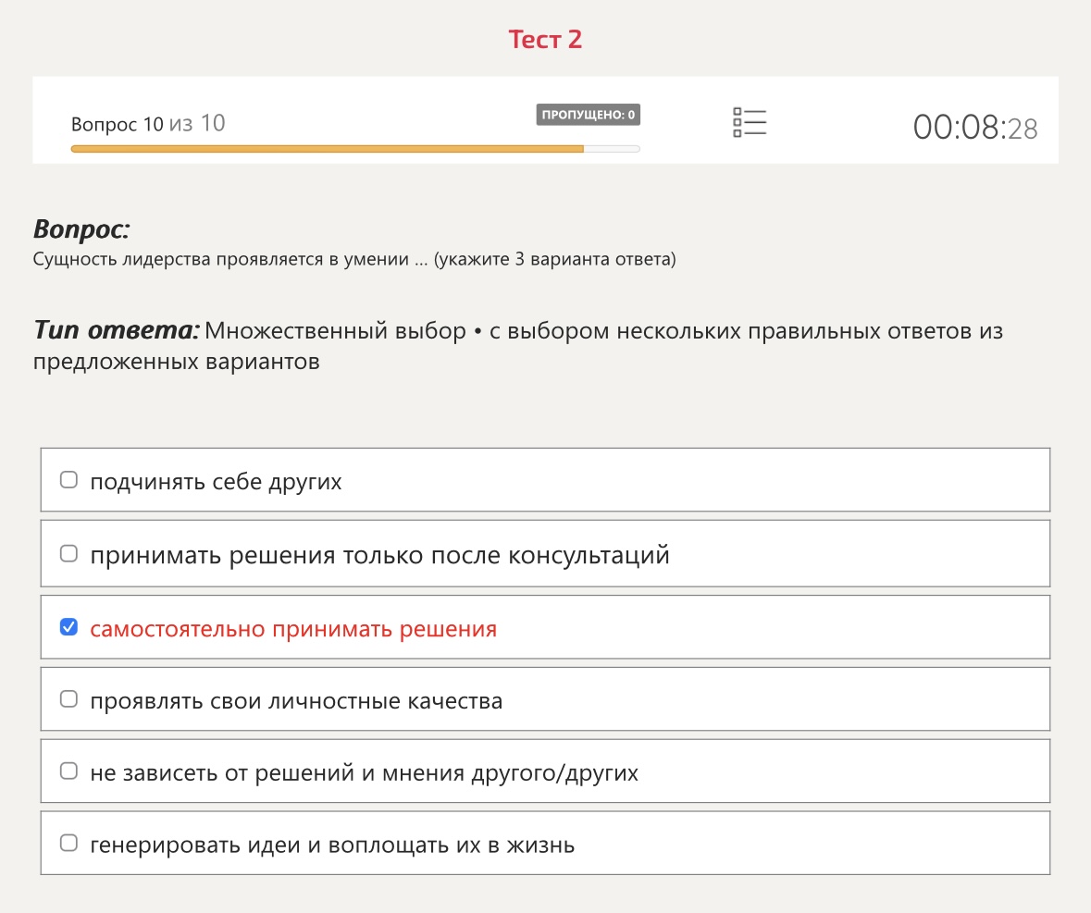The width and height of the screenshot is (1091, 913).
Task: Click the 'ПРОПУЩЕНО: 0' badge
Action: point(588,115)
